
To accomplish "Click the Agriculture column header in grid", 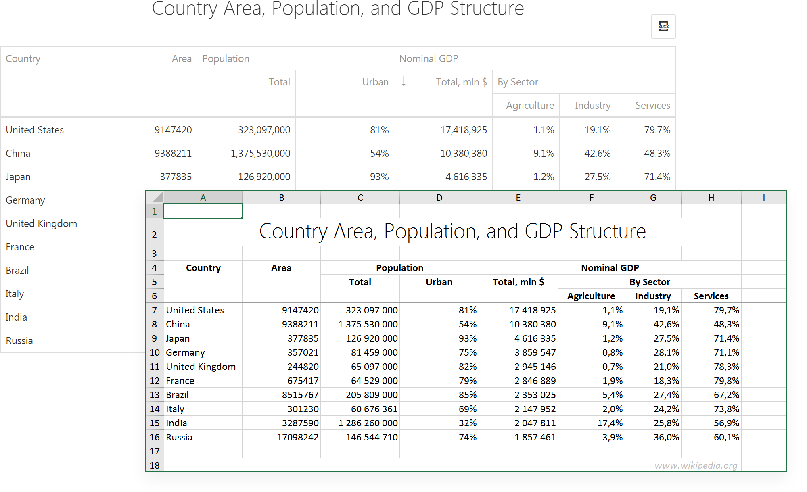I will point(526,105).
